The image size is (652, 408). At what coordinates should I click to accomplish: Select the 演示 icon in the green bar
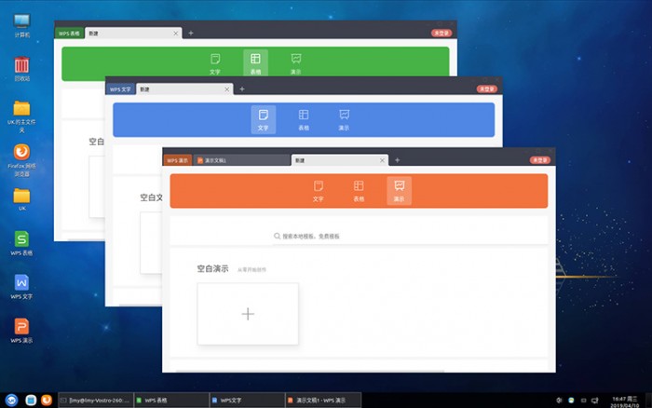pyautogui.click(x=295, y=62)
